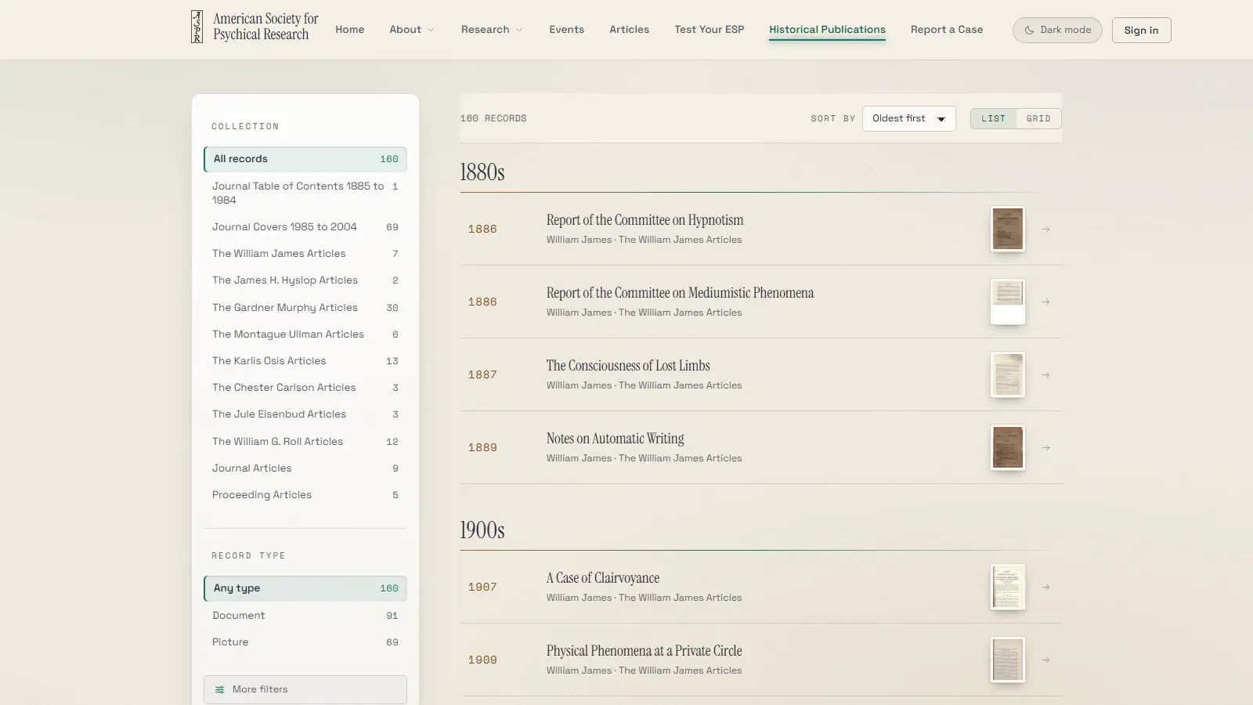Open the Articles page

(629, 30)
